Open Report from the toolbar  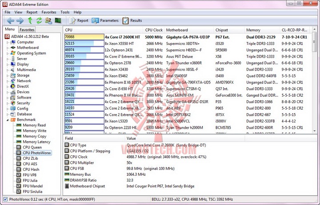coord(79,20)
